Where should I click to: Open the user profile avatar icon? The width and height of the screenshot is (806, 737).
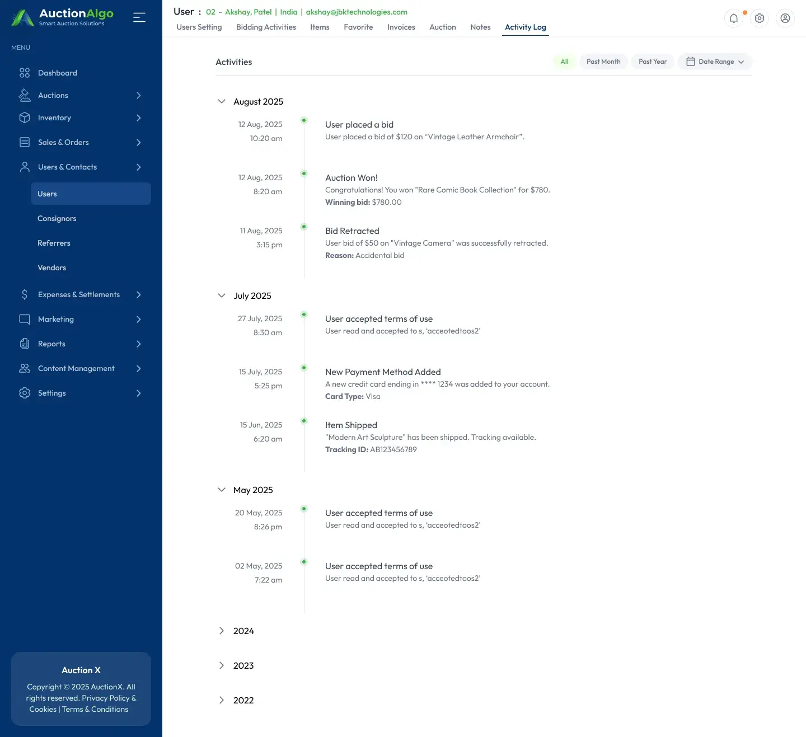[x=785, y=18]
